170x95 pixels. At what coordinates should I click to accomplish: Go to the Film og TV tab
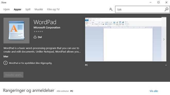click(x=53, y=9)
